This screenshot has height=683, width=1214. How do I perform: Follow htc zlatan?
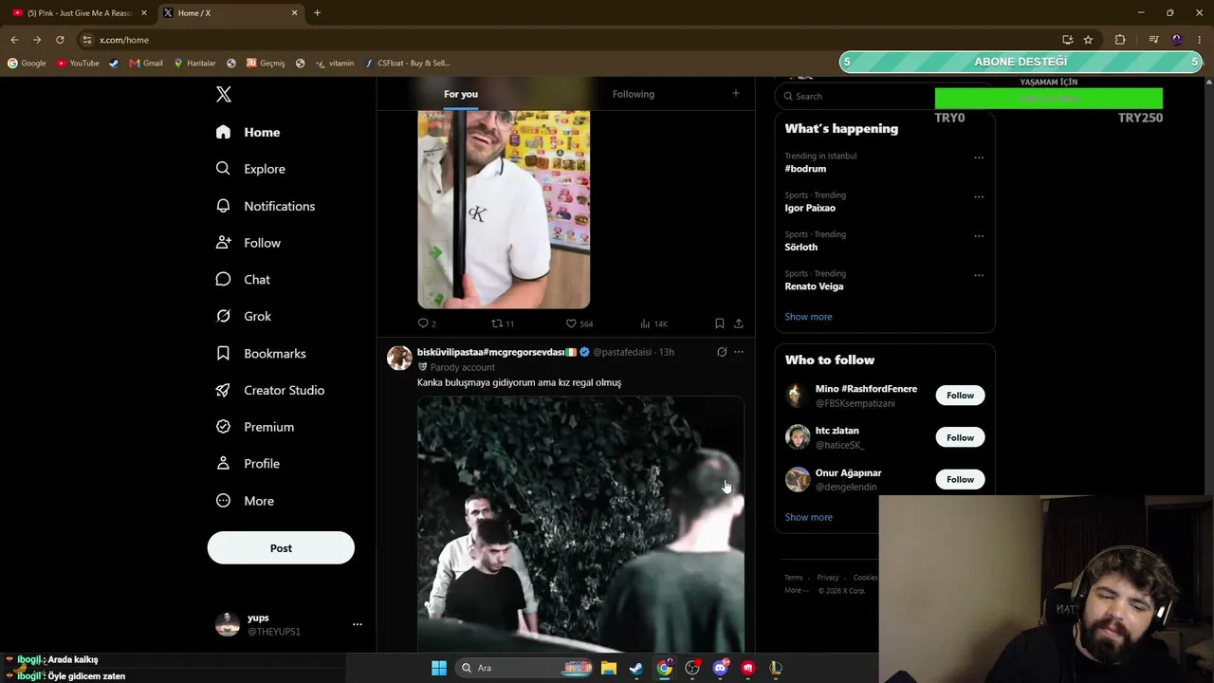click(x=960, y=437)
